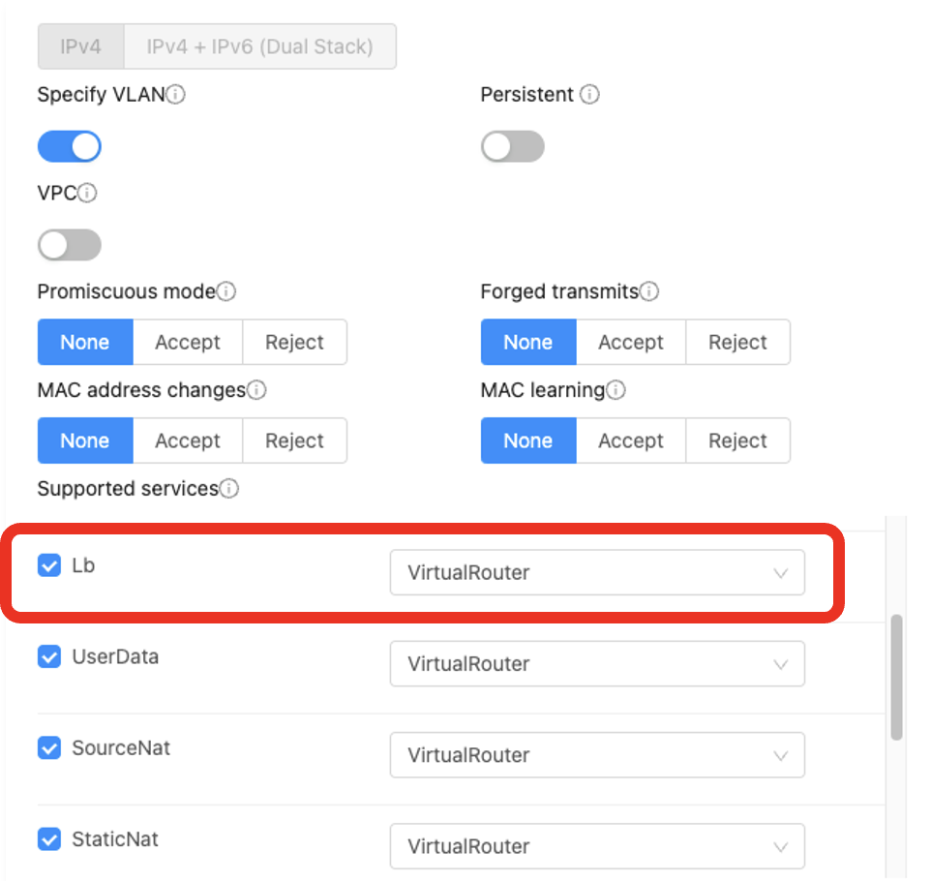Uncheck the Lb service checkbox
Screen dimensions: 931x881
(x=49, y=565)
